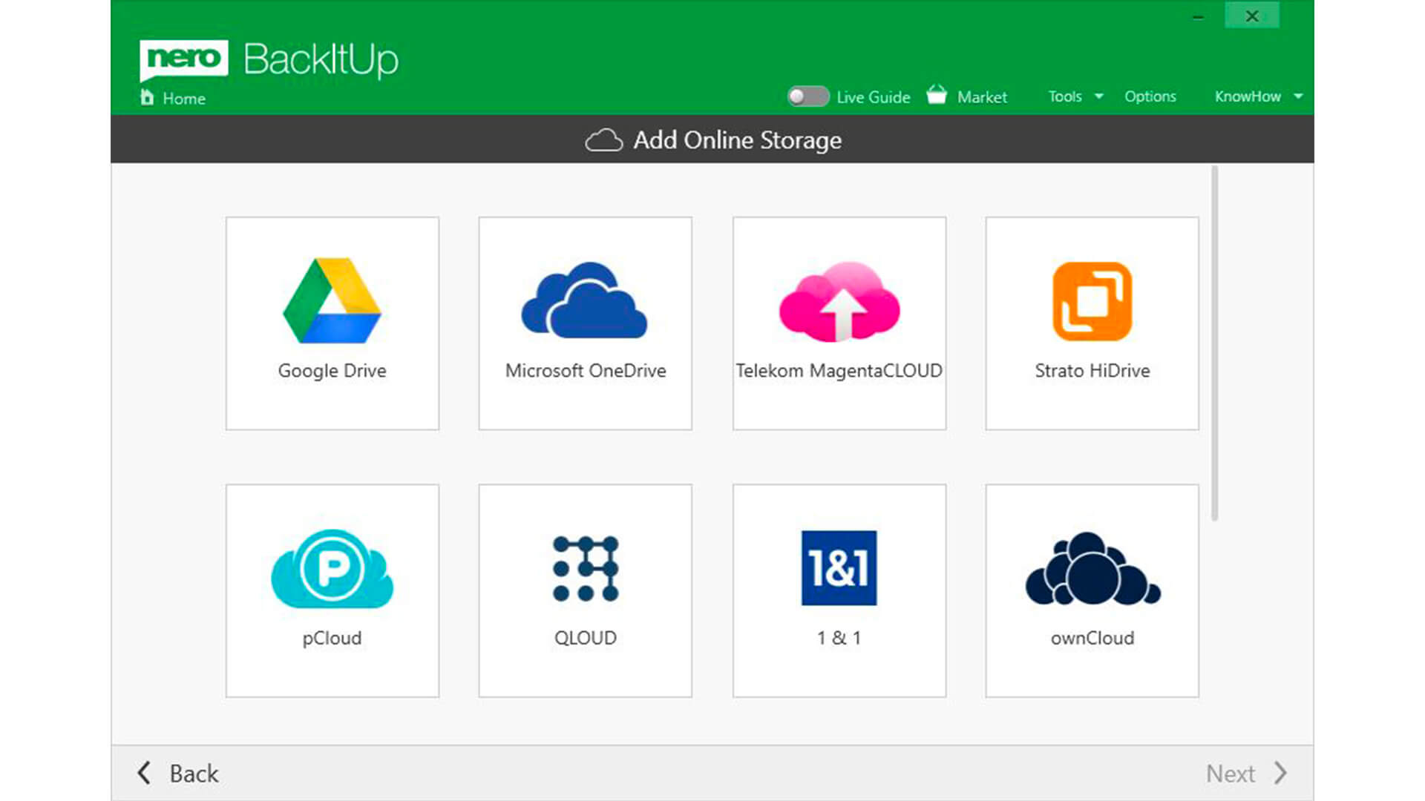Toggle the Live Guide switch
The height and width of the screenshot is (801, 1425).
(x=807, y=96)
